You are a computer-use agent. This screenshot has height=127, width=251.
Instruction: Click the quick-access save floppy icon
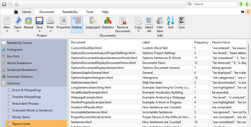pos(4,4)
